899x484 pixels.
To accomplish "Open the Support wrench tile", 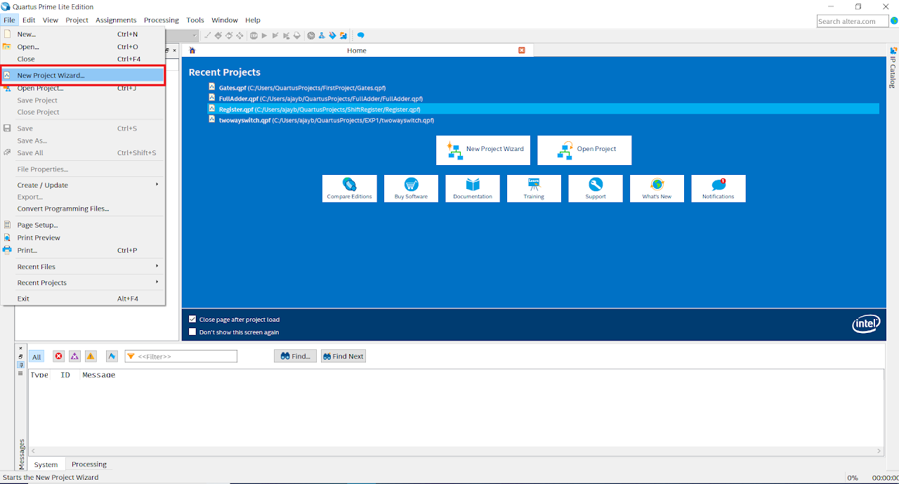I will click(596, 188).
